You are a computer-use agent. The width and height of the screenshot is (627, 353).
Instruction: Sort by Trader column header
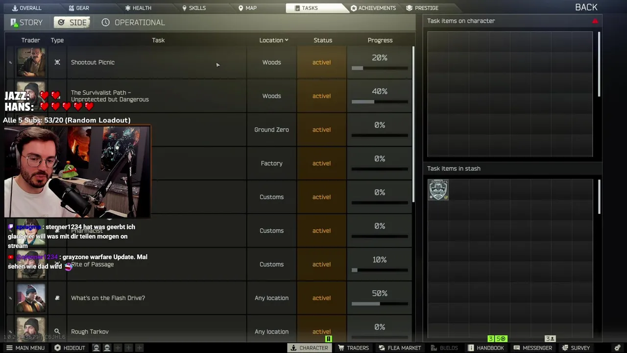30,40
